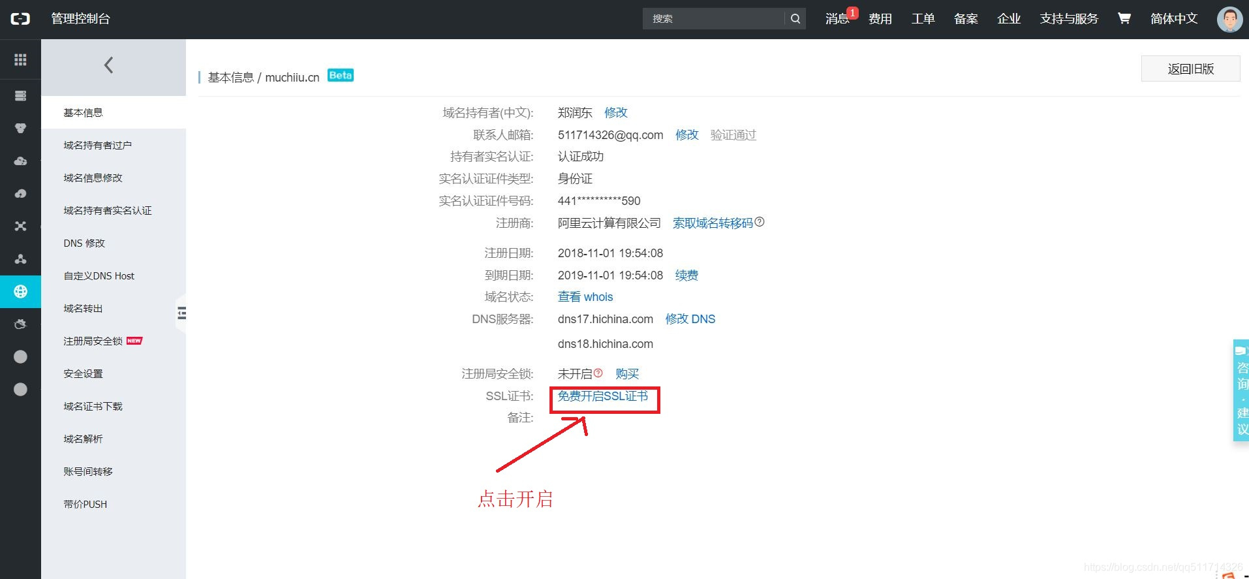Image resolution: width=1249 pixels, height=579 pixels.
Task: Toggle the sidebar collapse handle
Action: tap(181, 313)
